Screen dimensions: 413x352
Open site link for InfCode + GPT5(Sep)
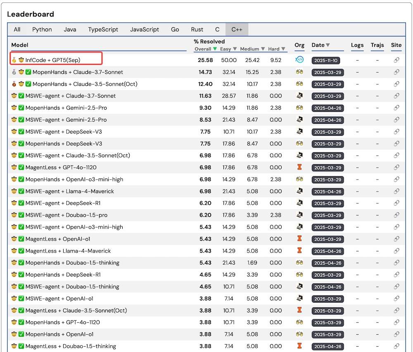pos(396,60)
